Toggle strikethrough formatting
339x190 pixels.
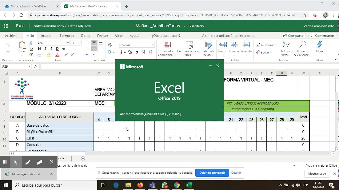click(x=63, y=49)
